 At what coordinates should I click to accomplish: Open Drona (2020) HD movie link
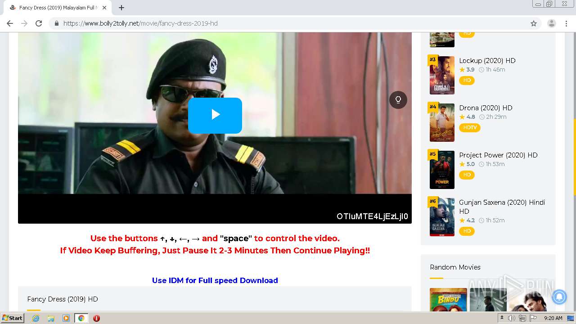click(486, 108)
